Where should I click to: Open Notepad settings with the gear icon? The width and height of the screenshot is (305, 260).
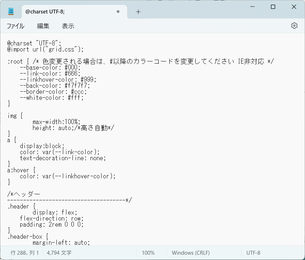pos(294,26)
